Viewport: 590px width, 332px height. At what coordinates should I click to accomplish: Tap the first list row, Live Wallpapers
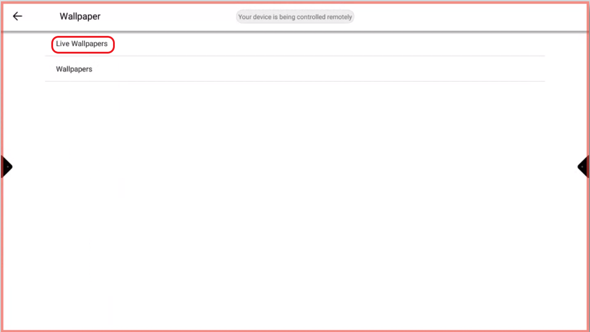pos(82,44)
